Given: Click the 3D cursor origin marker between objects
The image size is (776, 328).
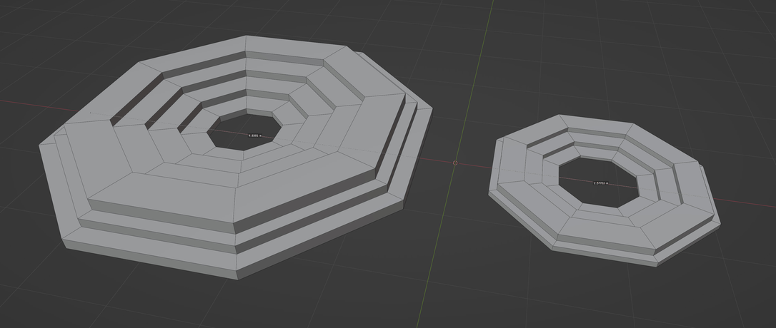Looking at the screenshot, I should pyautogui.click(x=455, y=163).
